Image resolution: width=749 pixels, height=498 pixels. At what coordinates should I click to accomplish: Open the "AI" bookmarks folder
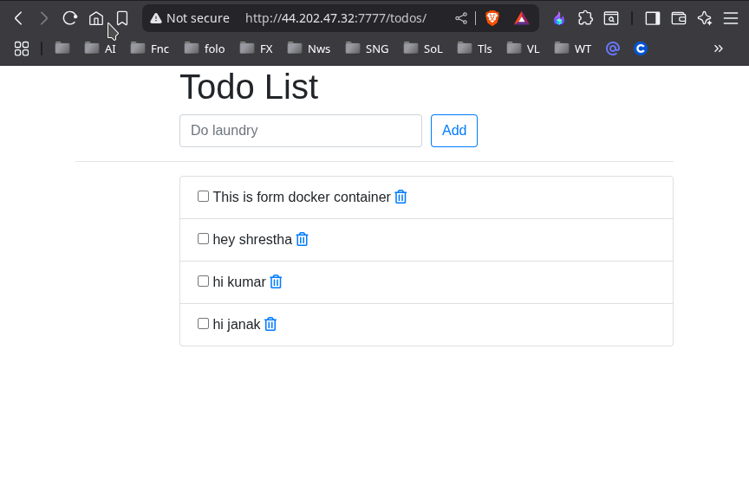click(x=101, y=49)
